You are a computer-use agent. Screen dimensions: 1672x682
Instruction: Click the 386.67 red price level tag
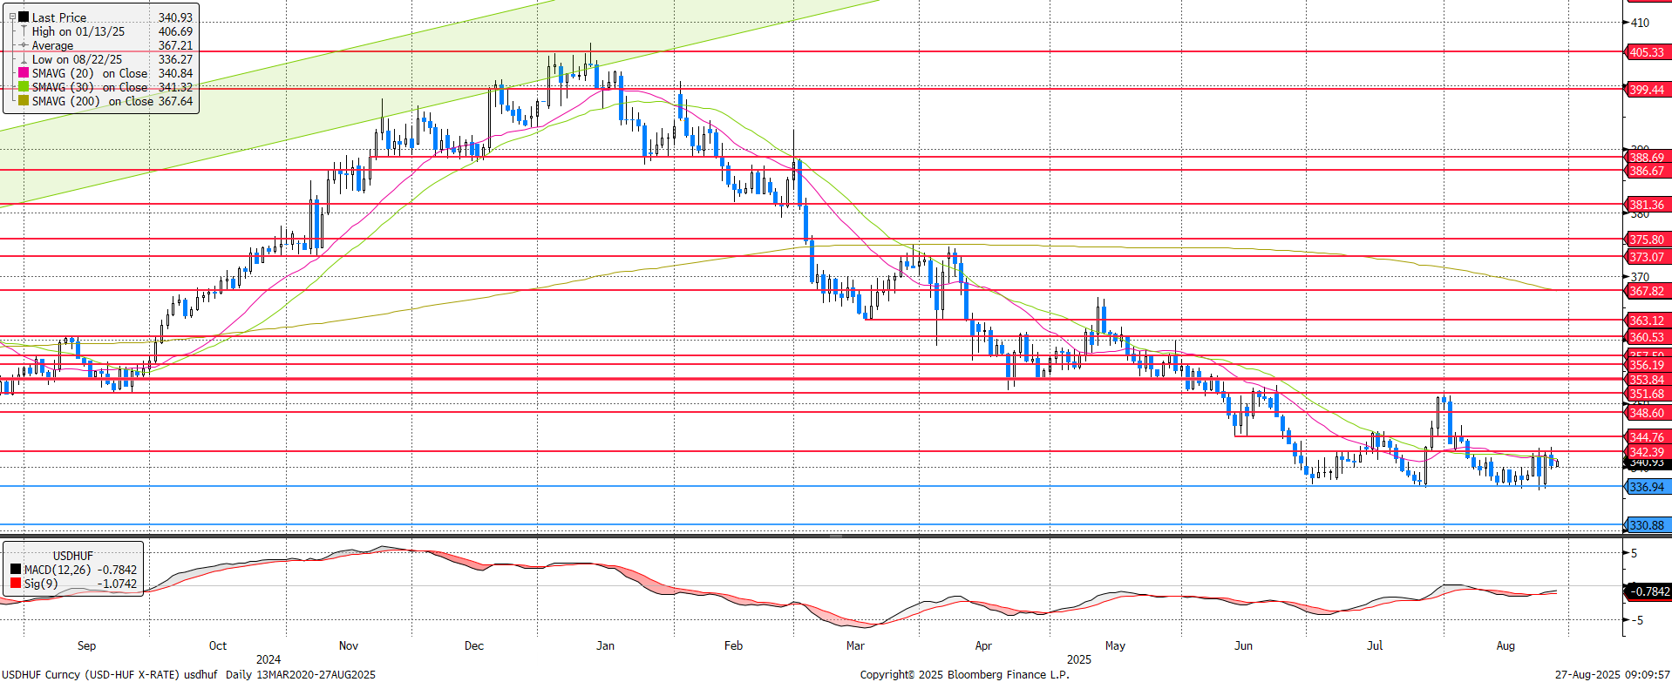click(x=1647, y=171)
